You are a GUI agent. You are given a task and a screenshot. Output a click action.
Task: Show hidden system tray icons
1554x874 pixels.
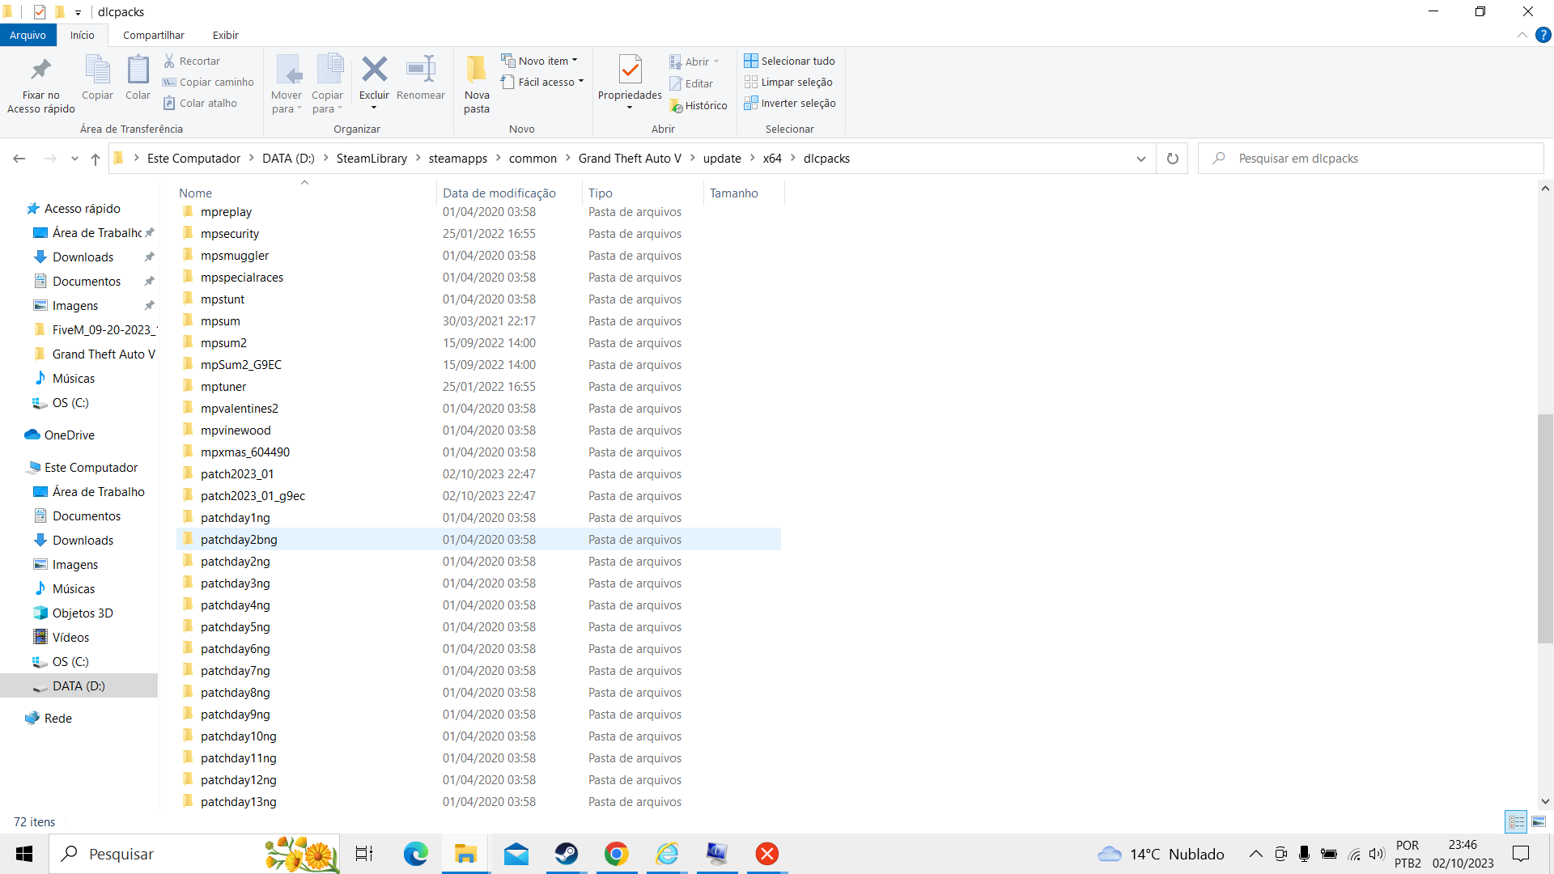[x=1256, y=854]
